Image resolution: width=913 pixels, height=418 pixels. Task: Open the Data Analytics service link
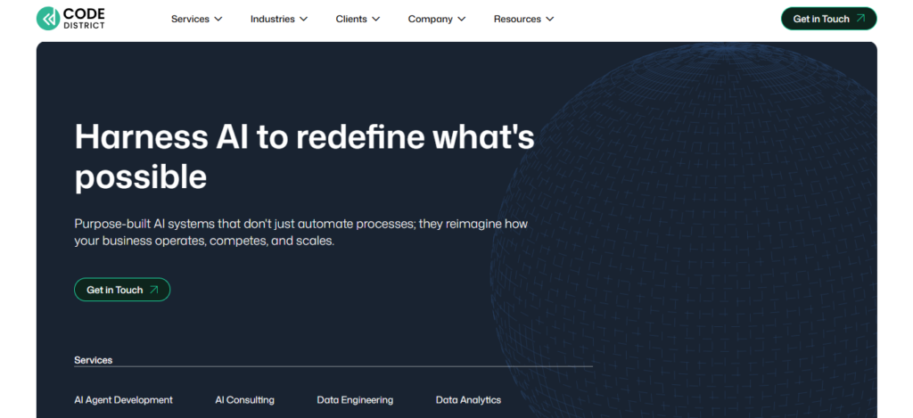(468, 400)
